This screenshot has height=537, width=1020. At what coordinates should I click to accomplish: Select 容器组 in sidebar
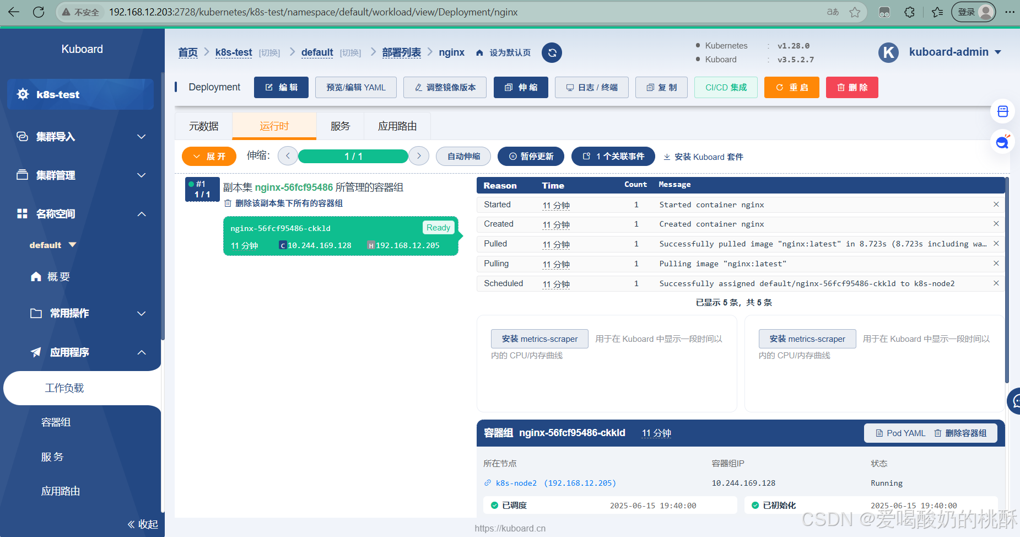click(x=56, y=422)
